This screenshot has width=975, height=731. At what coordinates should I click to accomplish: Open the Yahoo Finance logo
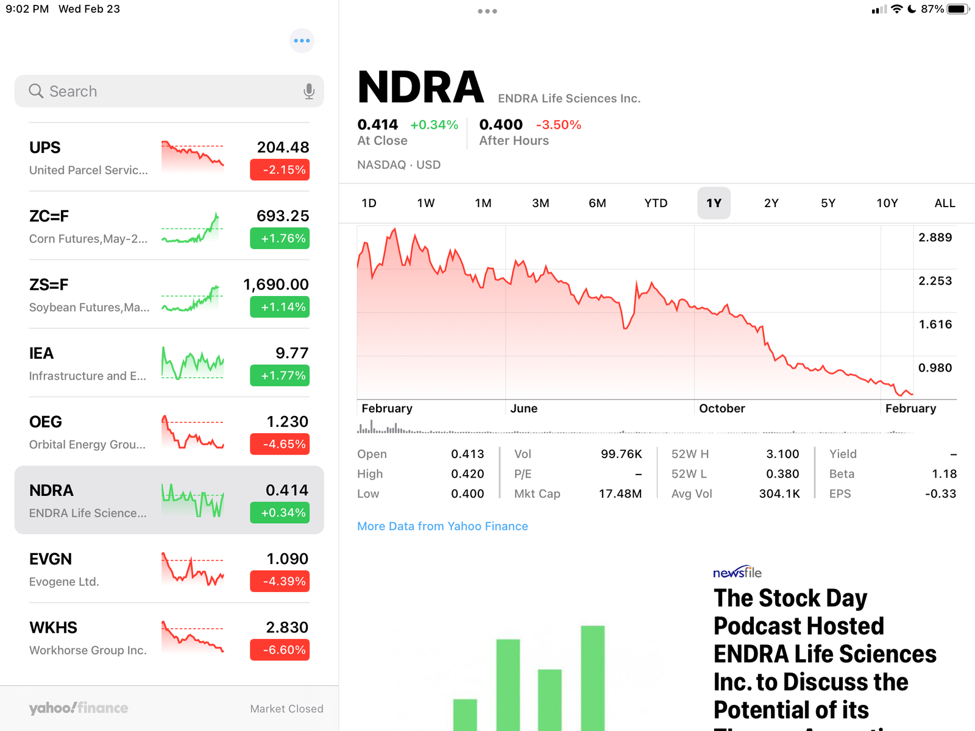click(x=79, y=708)
